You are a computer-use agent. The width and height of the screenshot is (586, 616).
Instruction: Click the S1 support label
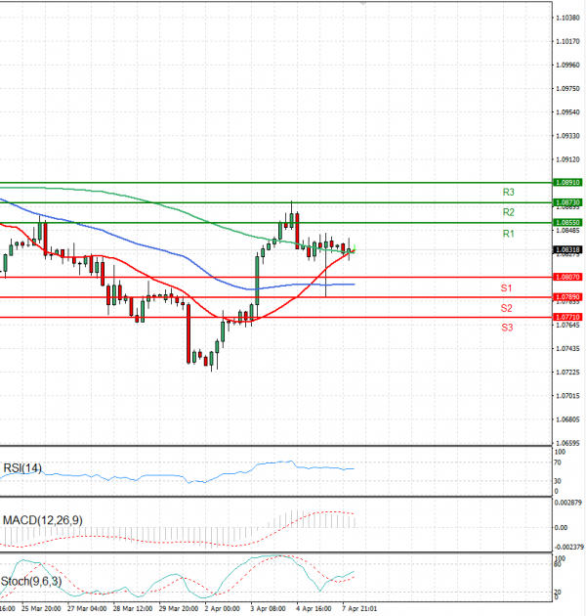pyautogui.click(x=506, y=288)
